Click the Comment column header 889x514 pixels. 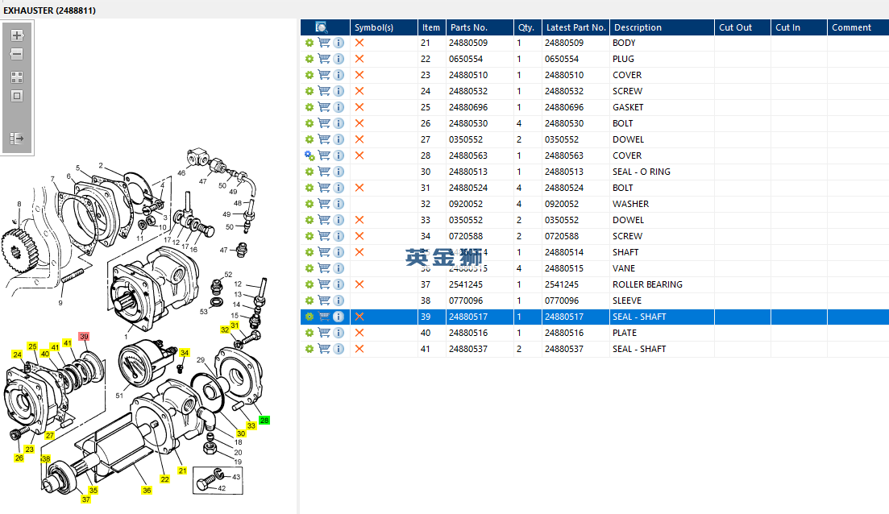click(858, 27)
